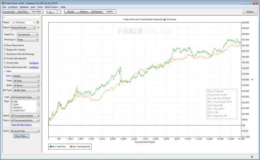This screenshot has height=160, width=260.
Task: Switch to the Results tab
Action: [71, 12]
